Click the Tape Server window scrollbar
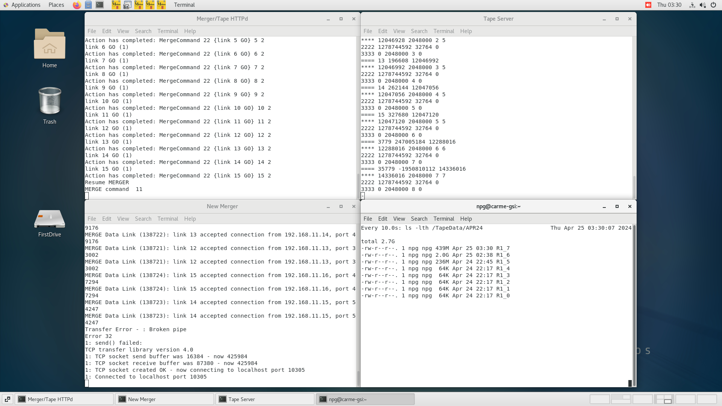 (x=634, y=186)
